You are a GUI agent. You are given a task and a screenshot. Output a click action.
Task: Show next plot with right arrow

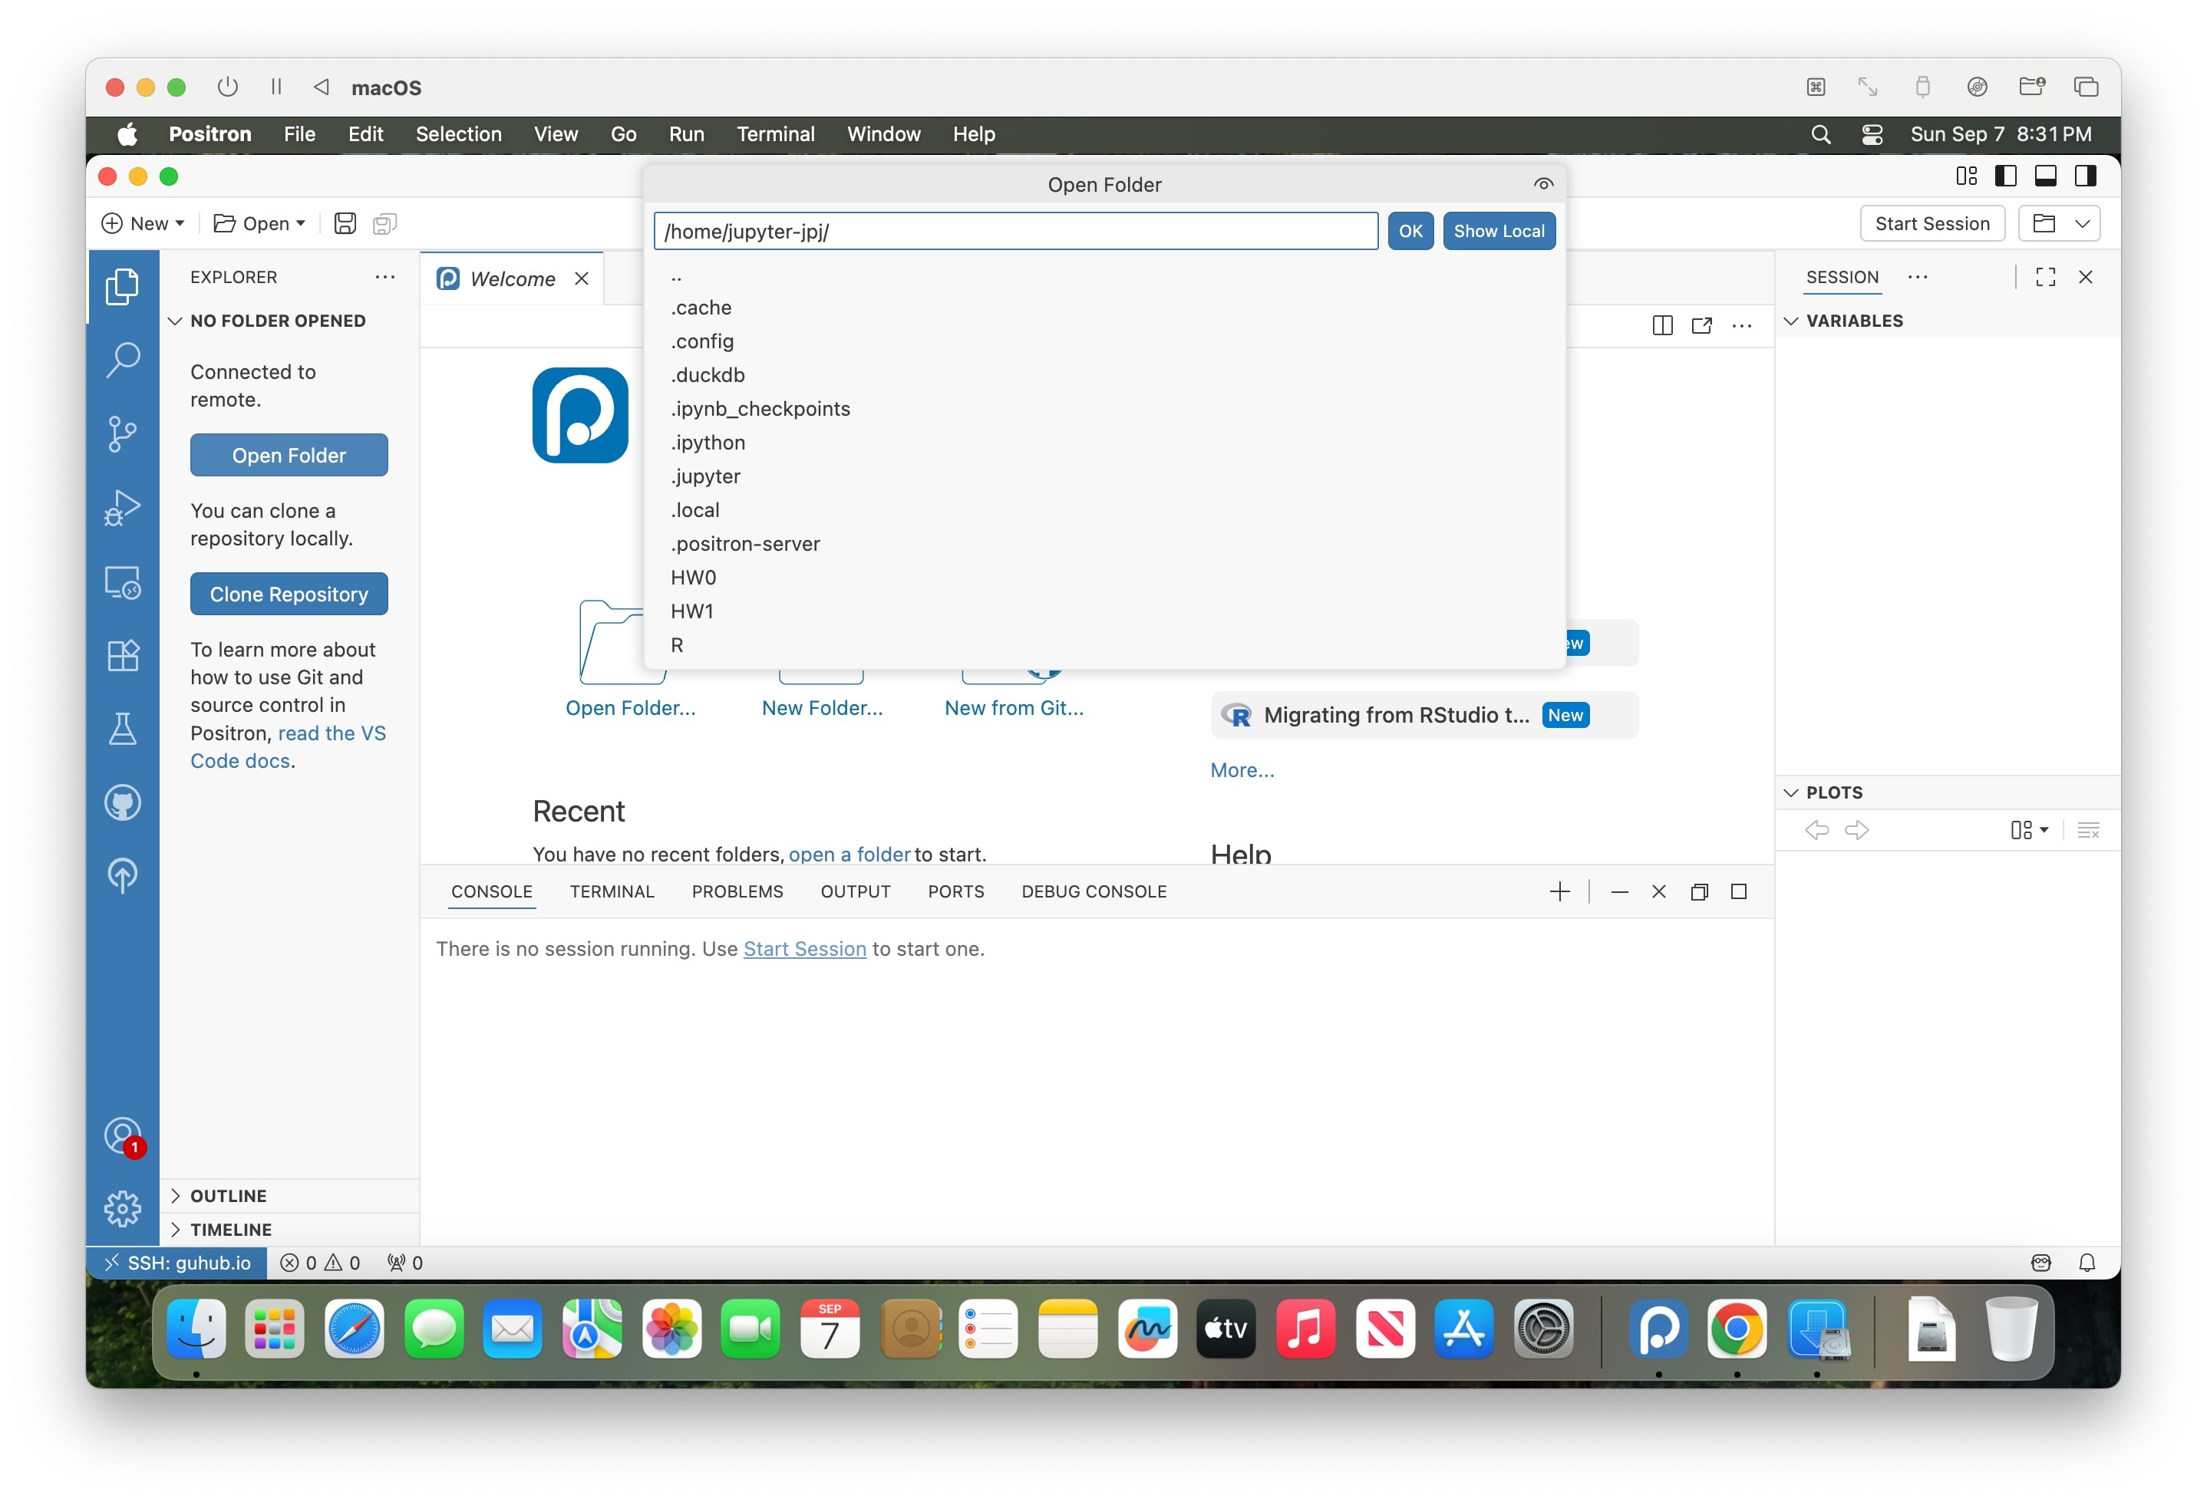click(x=1856, y=831)
